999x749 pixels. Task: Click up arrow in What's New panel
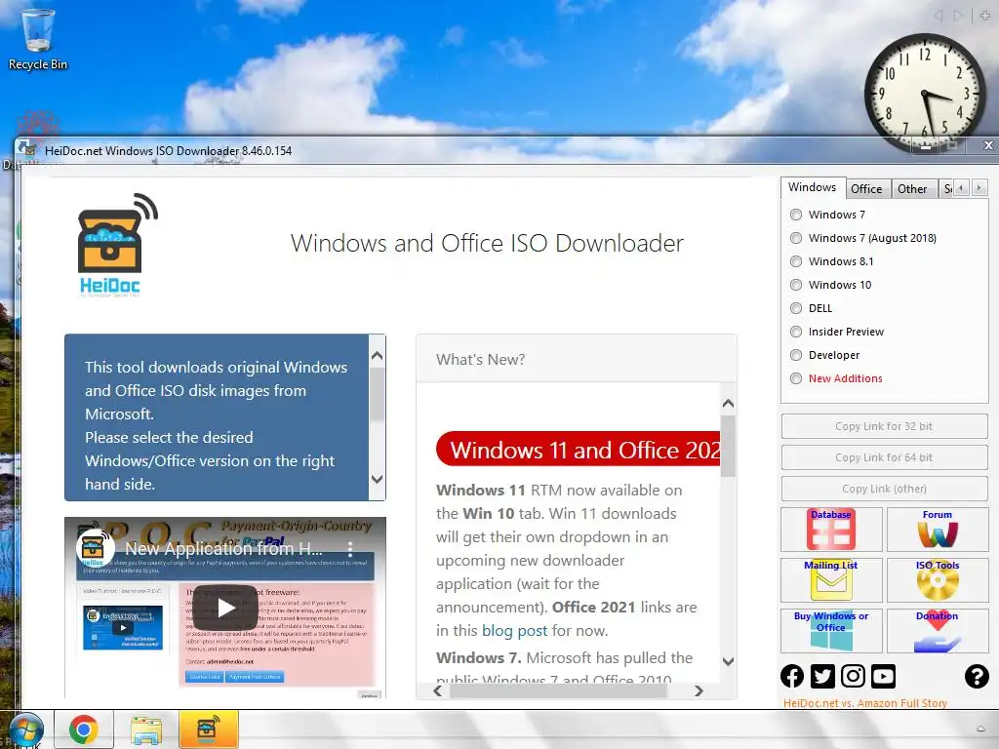pyautogui.click(x=728, y=403)
